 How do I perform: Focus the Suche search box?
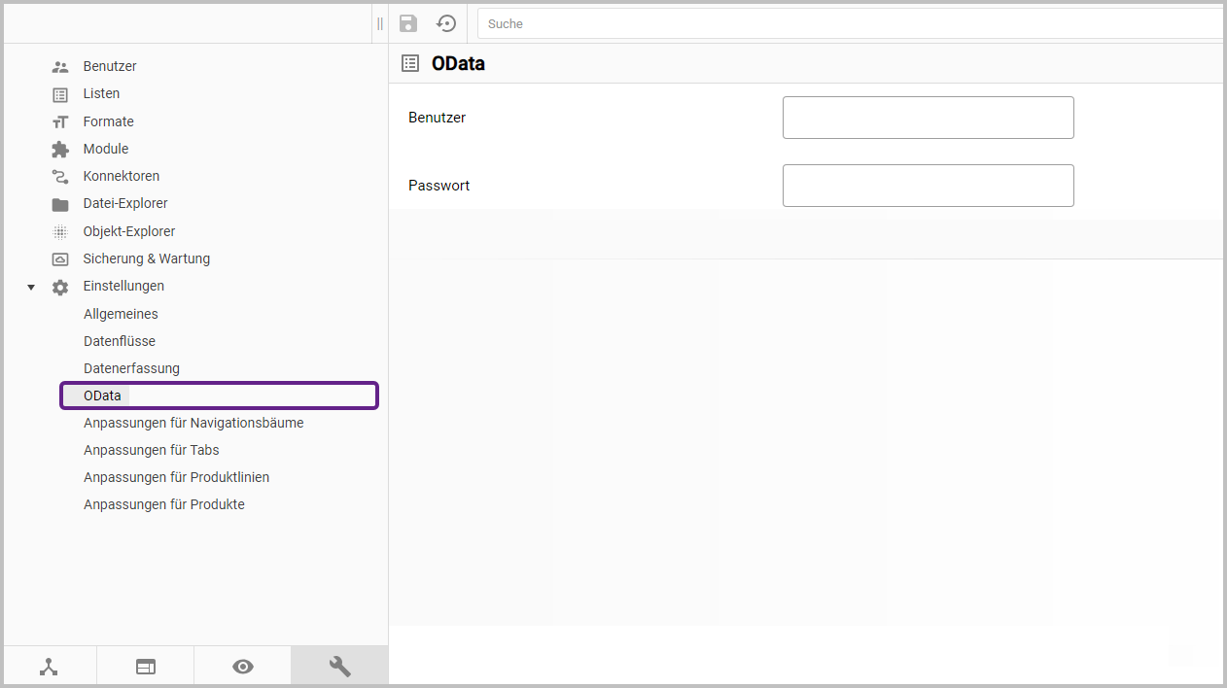(x=851, y=23)
